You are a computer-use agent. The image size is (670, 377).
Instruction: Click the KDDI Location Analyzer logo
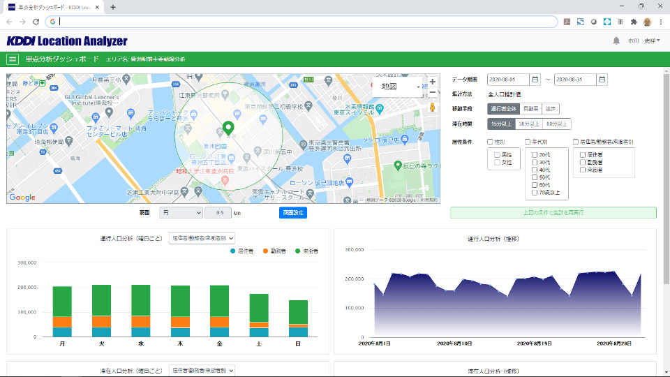[x=67, y=41]
